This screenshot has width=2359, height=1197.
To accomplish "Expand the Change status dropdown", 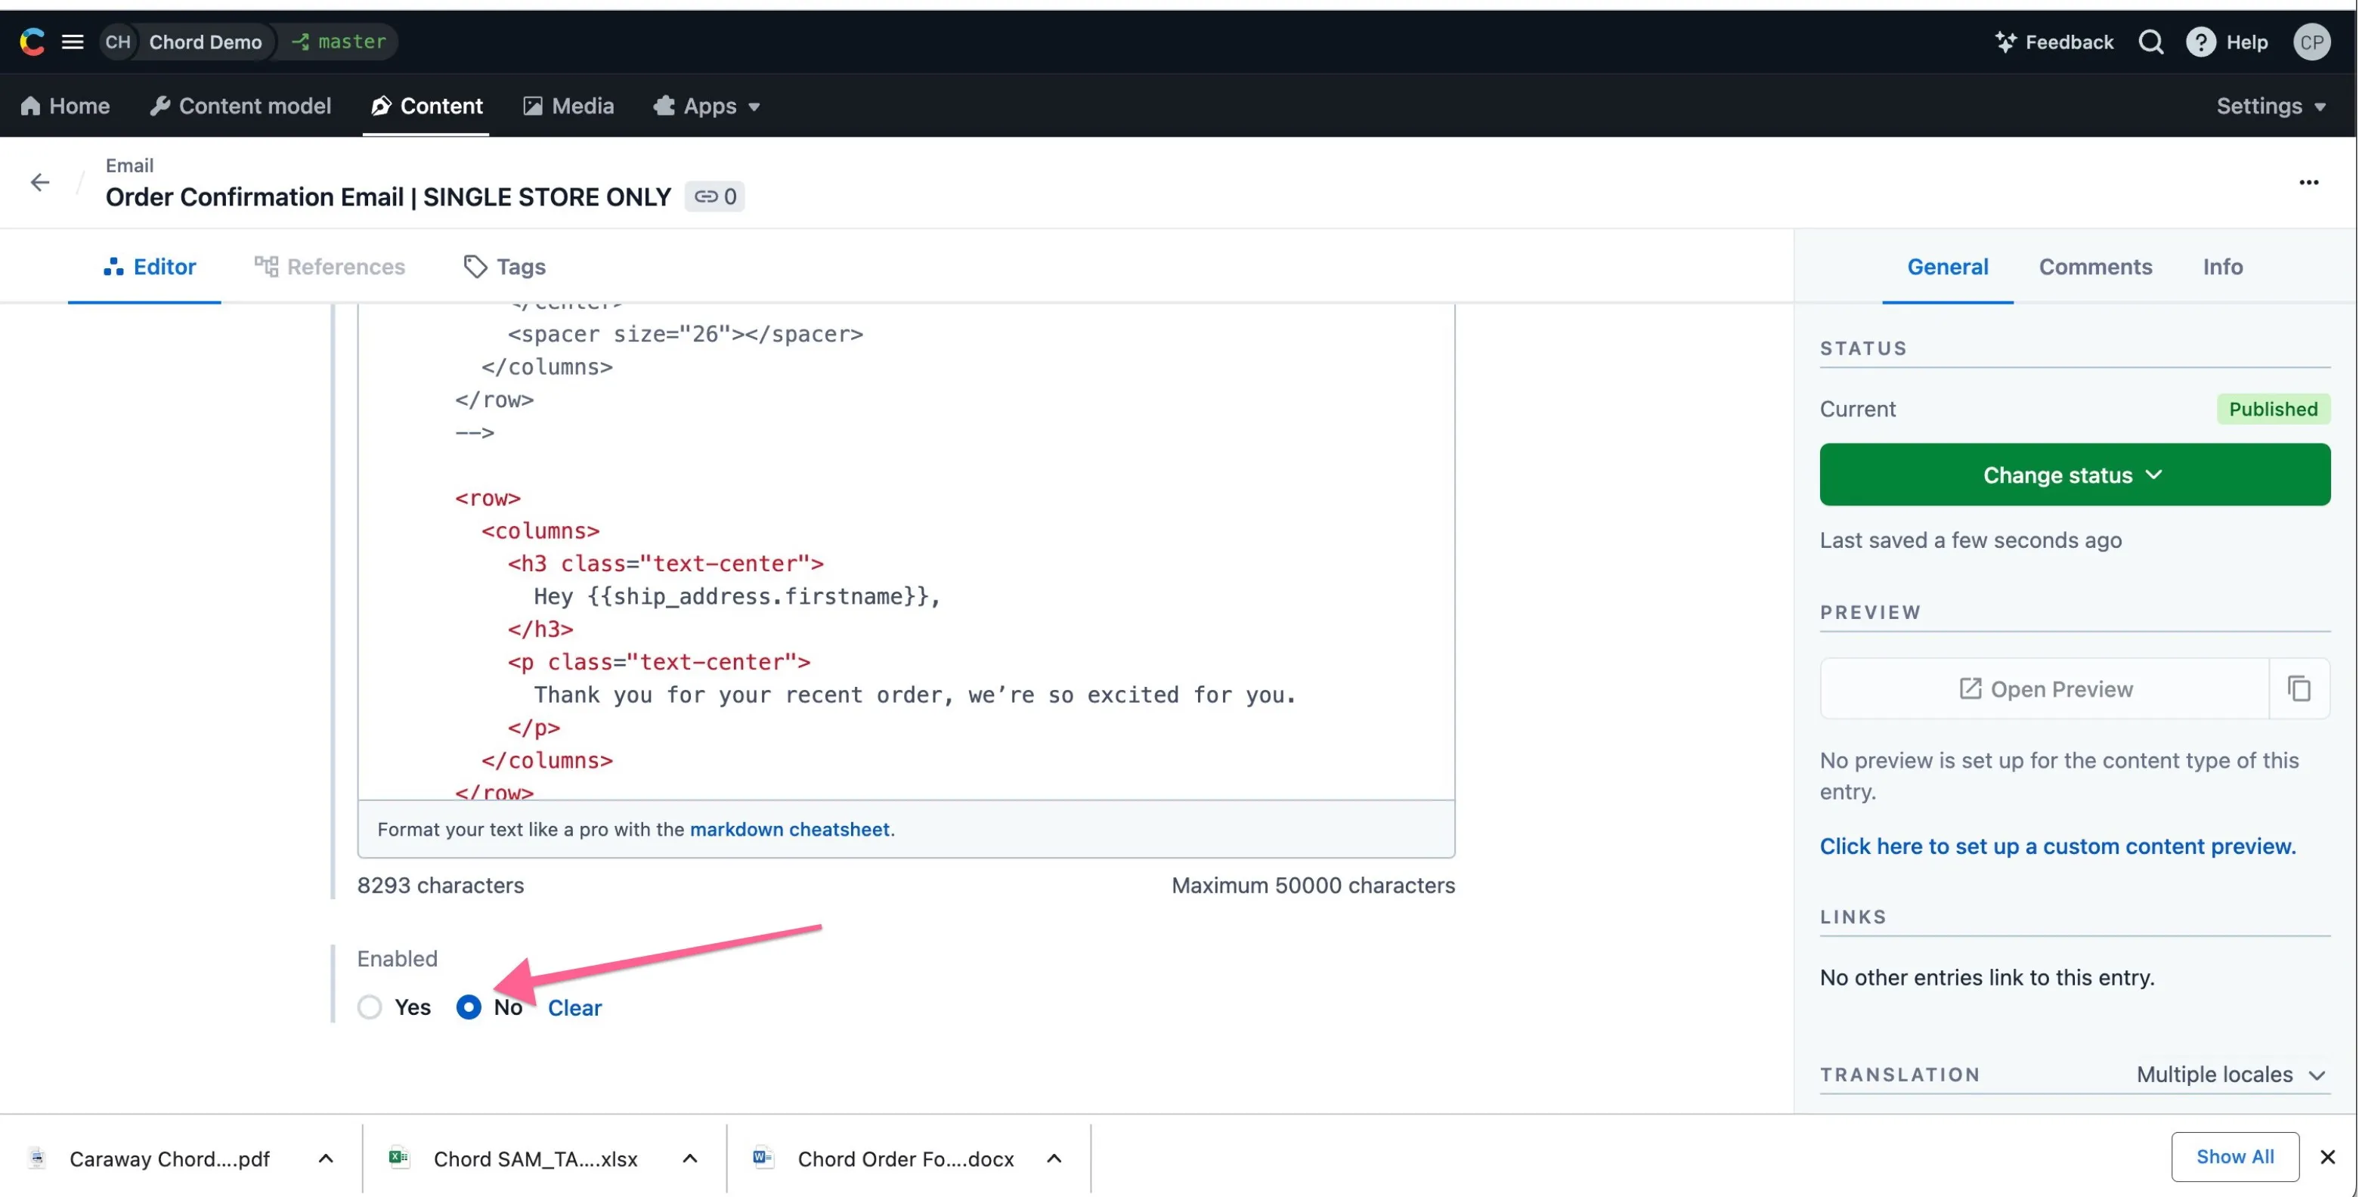I will (x=2074, y=475).
